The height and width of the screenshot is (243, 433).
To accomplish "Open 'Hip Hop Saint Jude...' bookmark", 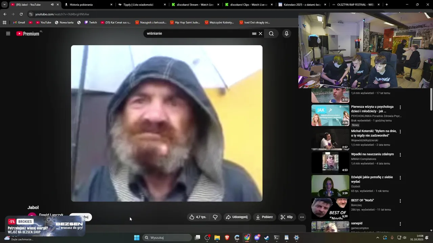I will tap(184, 23).
